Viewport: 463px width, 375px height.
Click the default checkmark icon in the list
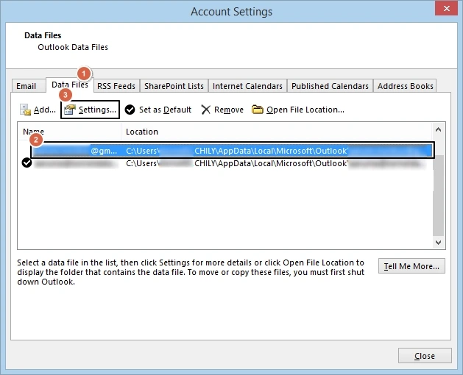(26, 162)
